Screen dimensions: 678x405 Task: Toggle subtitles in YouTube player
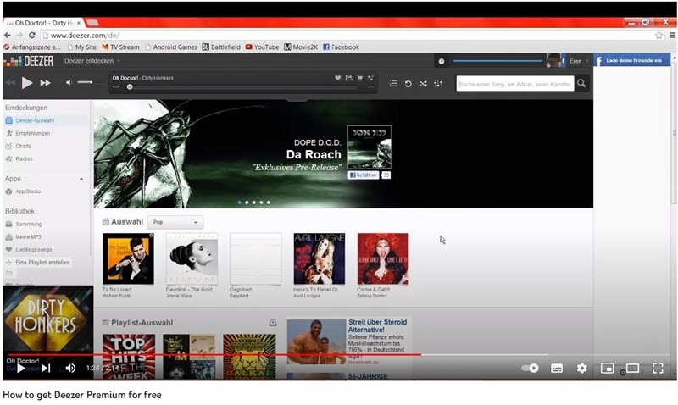557,368
